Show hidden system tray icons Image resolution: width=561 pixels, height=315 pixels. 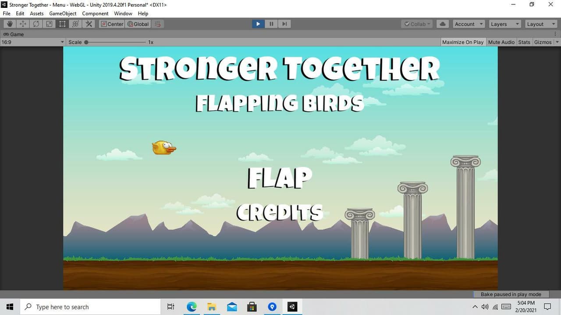pos(475,307)
